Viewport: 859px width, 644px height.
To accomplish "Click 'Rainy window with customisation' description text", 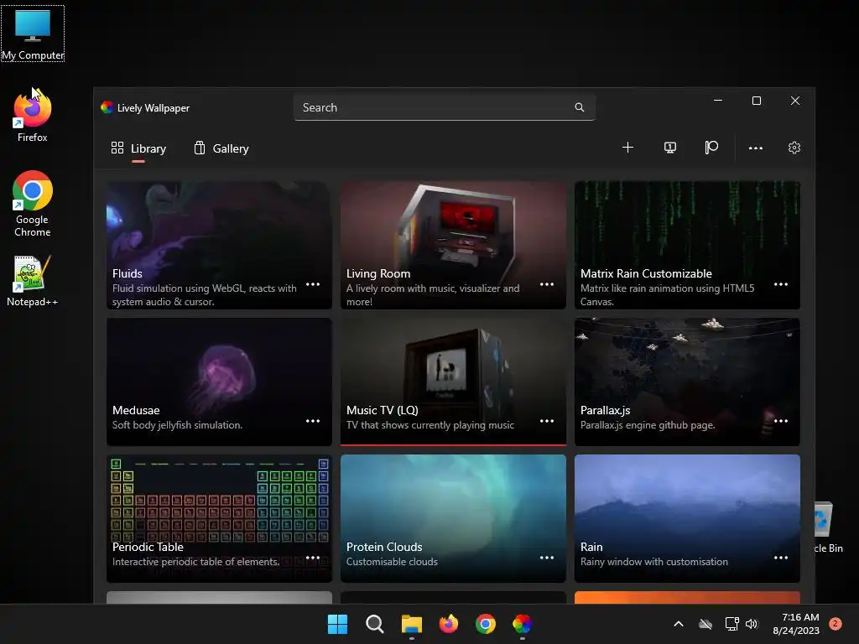I will point(654,561).
